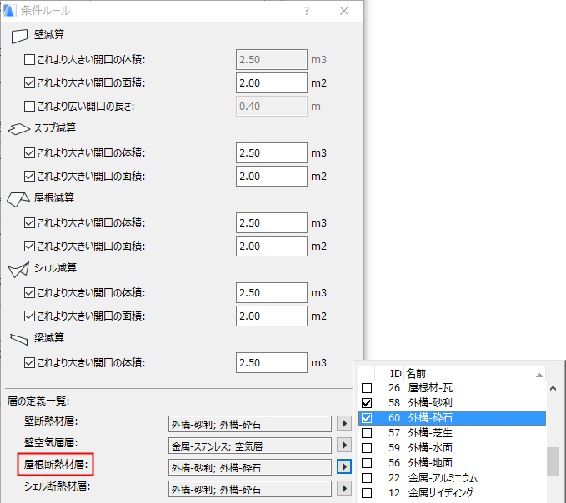
Task: Check the 外構-地面 material checkbox
Action: coord(367,463)
